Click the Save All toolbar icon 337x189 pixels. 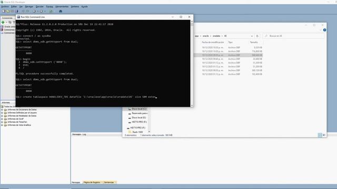pos(16,11)
